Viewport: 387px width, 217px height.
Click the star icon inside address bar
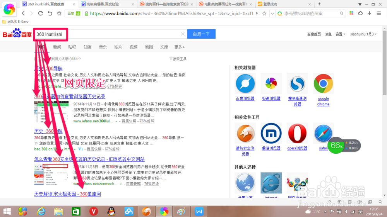point(264,14)
